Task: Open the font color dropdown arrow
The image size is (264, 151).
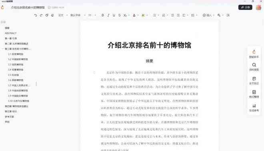Action: (x=138, y=15)
